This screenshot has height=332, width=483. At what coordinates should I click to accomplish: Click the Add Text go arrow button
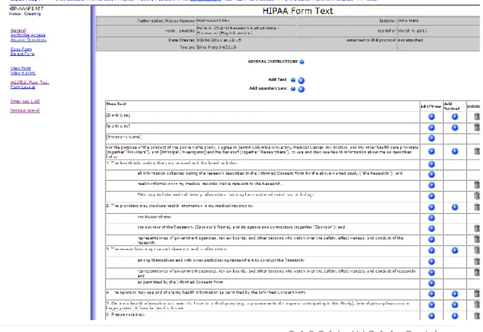301,81
